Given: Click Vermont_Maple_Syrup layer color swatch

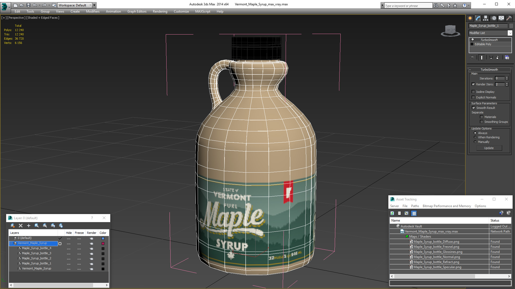Looking at the screenshot, I should coord(103,244).
